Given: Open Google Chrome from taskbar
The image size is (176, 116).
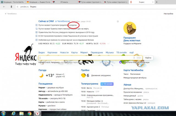Looking at the screenshot, I should point(29,114).
